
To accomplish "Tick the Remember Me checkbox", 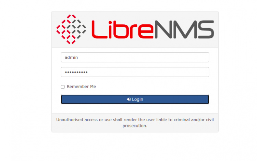I will pos(63,87).
